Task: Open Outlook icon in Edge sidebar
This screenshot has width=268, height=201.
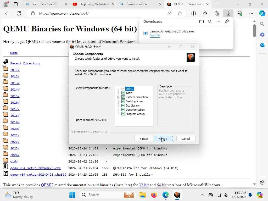Action: pos(262,45)
